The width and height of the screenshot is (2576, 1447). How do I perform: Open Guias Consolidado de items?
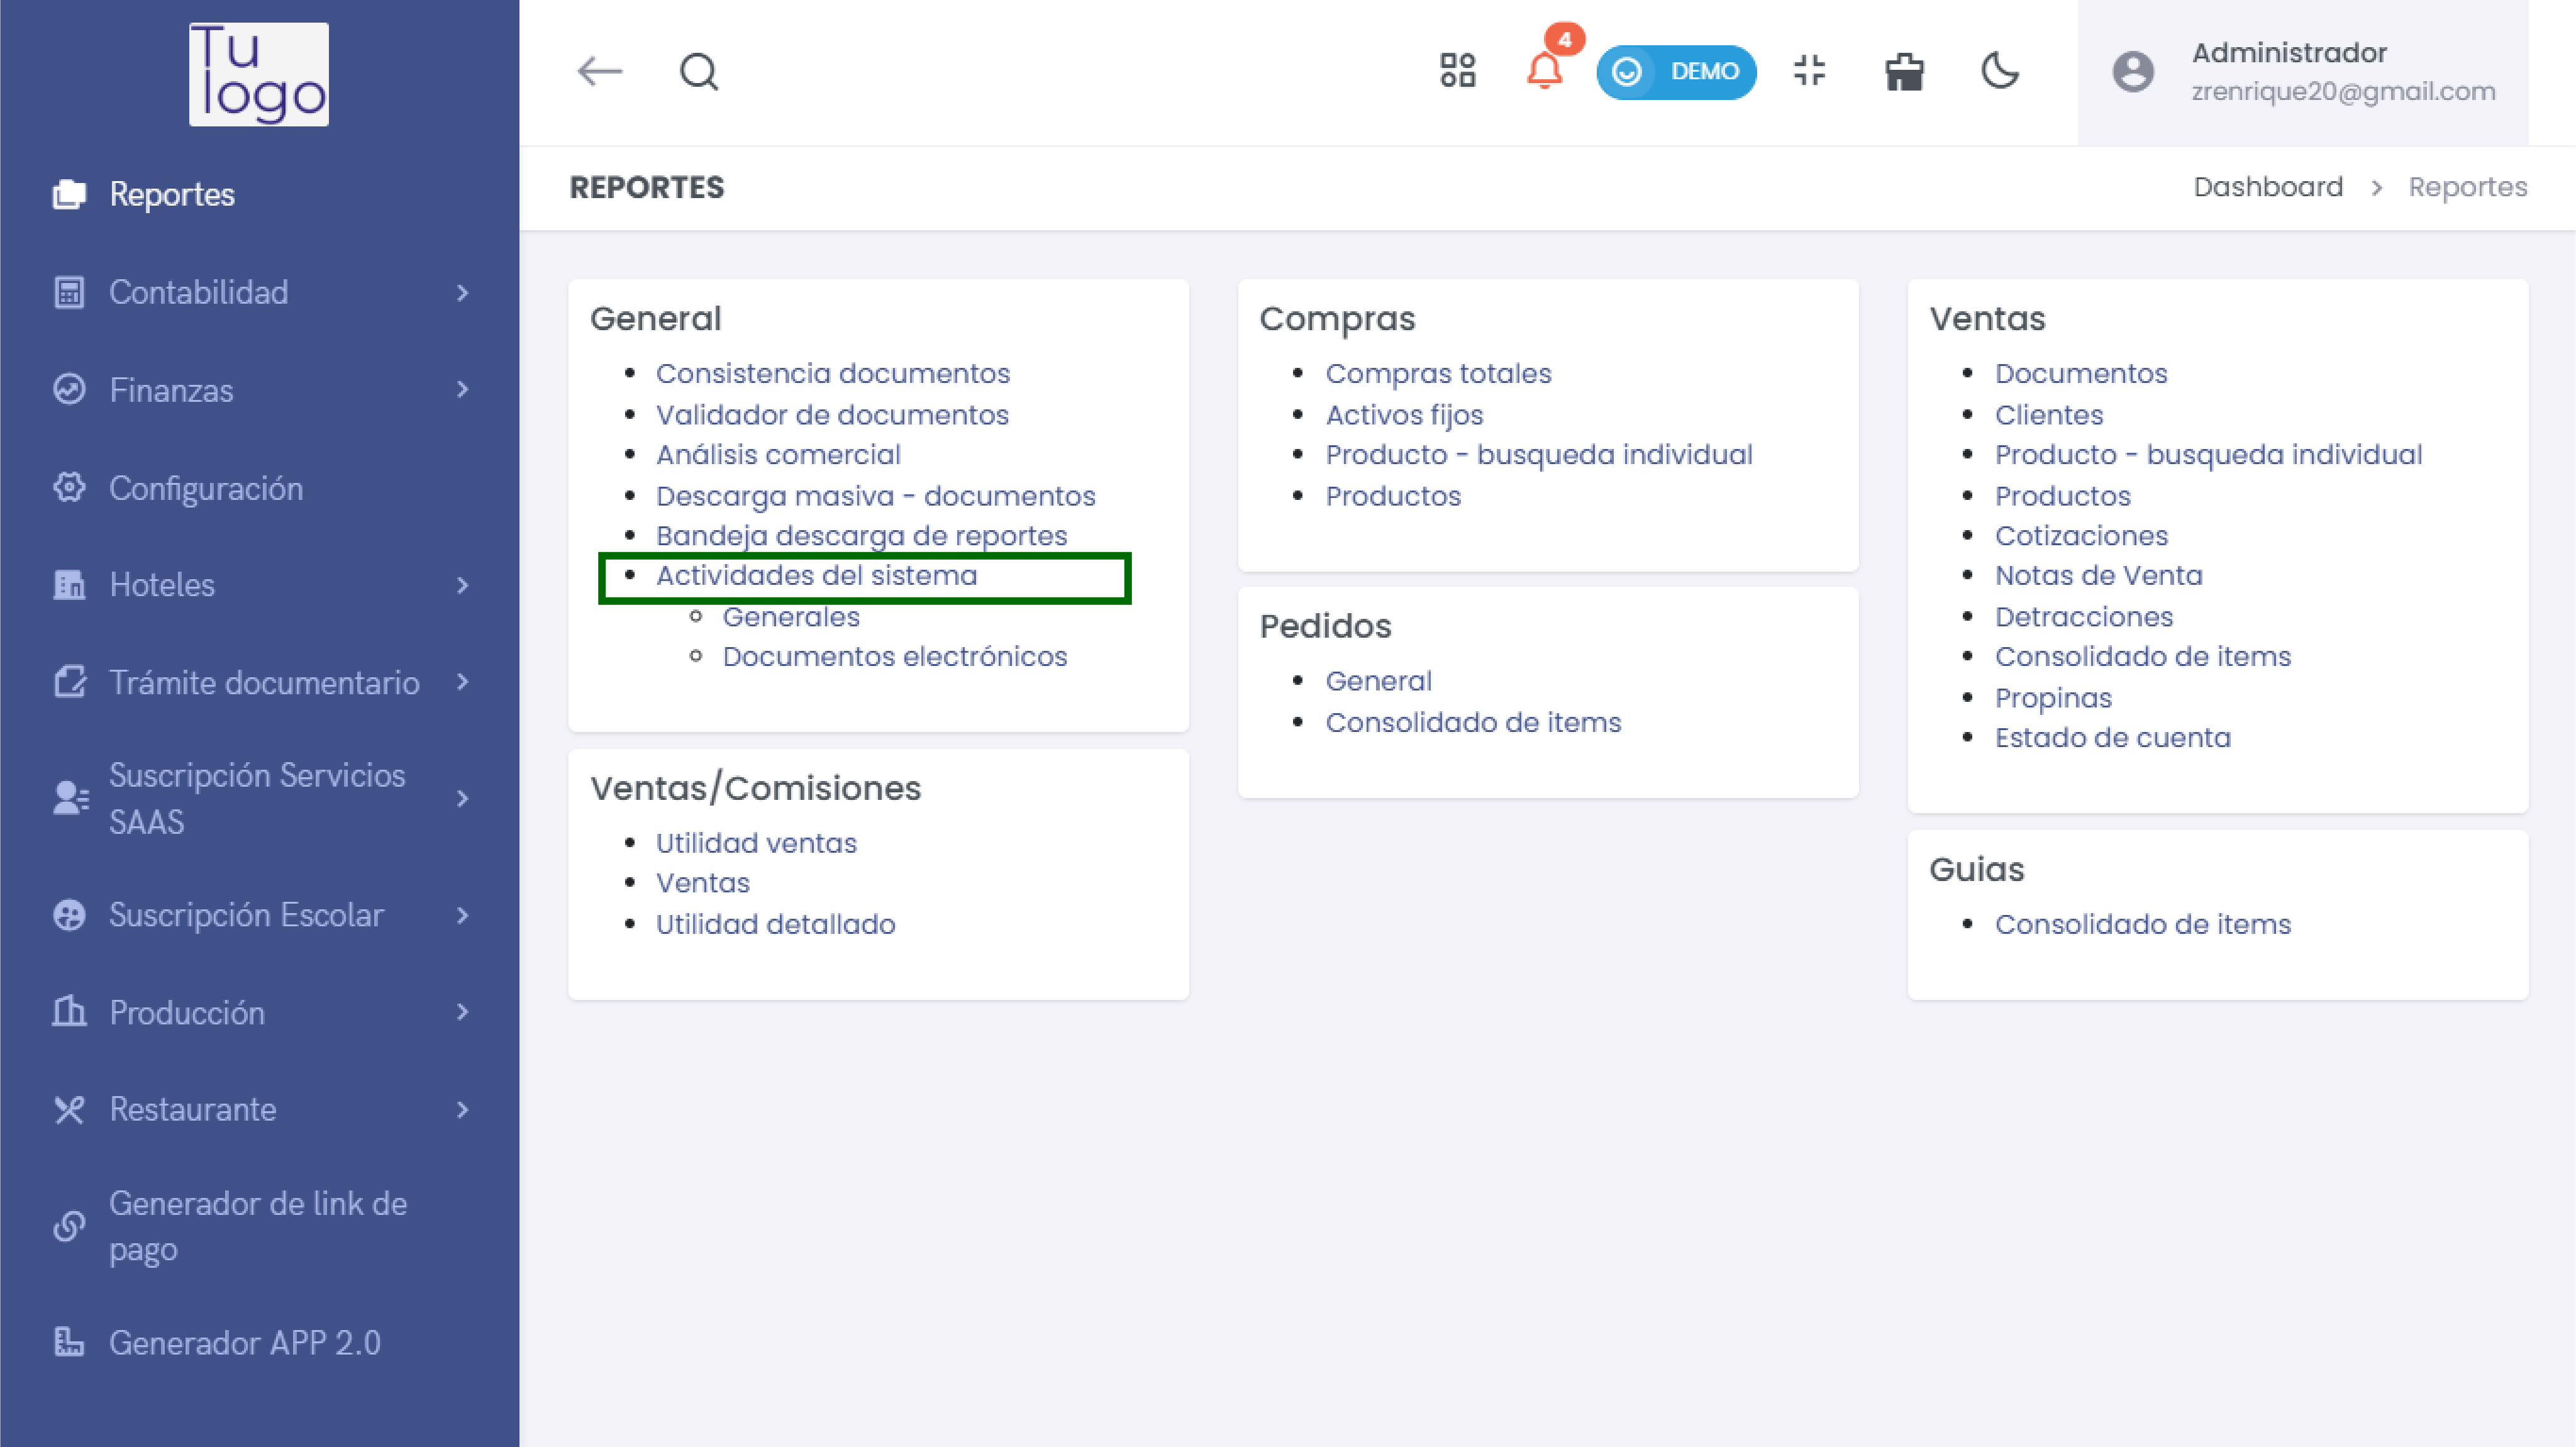click(x=2142, y=924)
